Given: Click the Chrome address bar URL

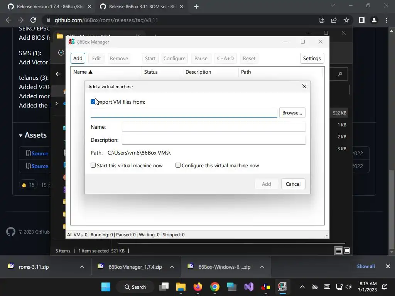Looking at the screenshot, I should point(106,20).
